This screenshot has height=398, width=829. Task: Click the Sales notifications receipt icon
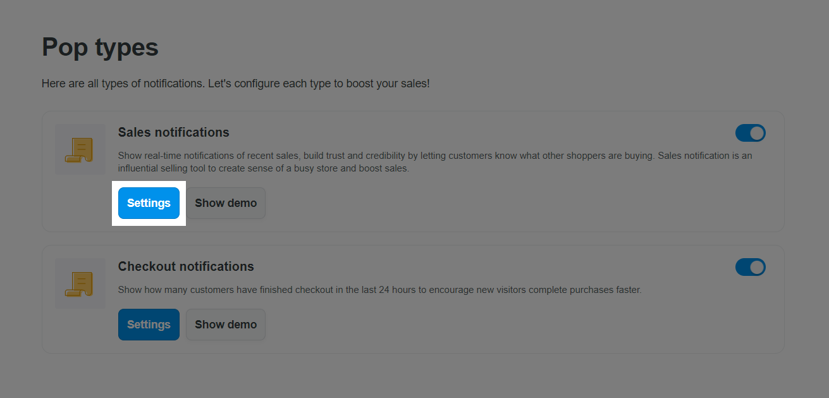tap(80, 149)
